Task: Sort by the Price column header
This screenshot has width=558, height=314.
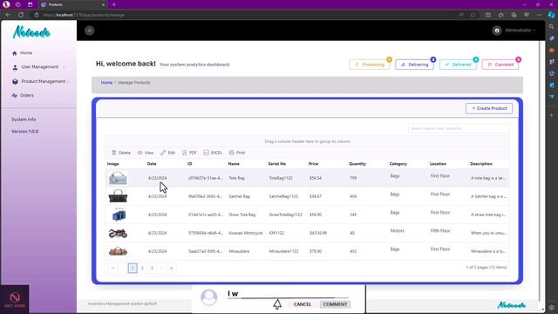Action: tap(313, 164)
